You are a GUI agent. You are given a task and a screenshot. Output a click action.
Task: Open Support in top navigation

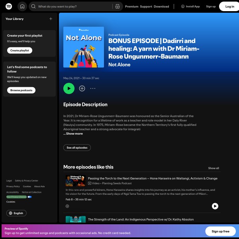[x=146, y=6]
